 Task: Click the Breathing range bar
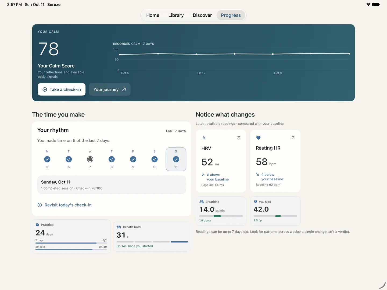(221, 216)
